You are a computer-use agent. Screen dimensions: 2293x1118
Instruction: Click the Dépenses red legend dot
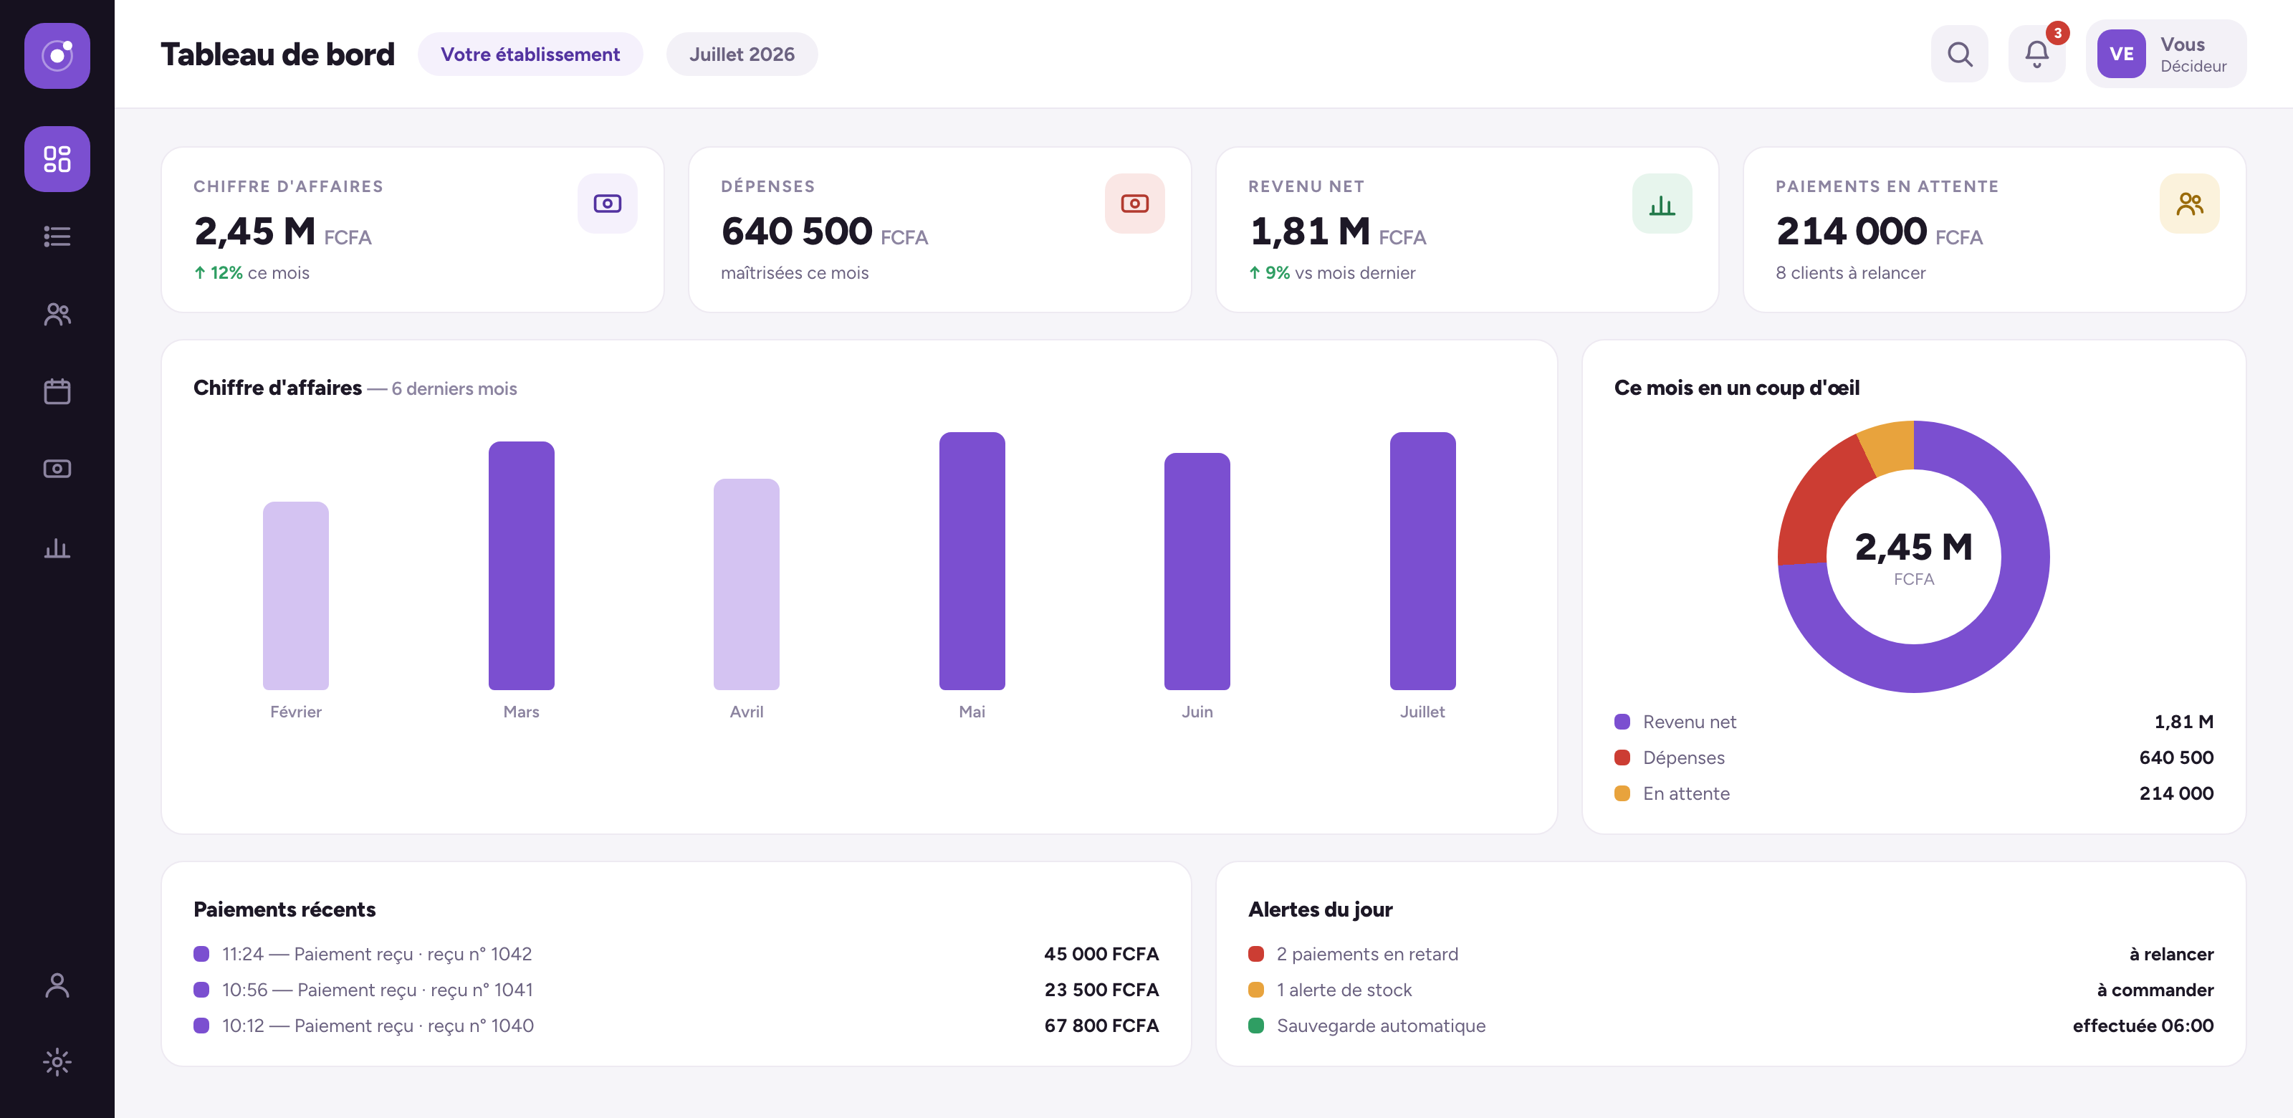tap(1622, 758)
